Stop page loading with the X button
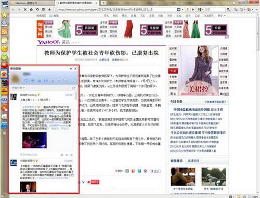This screenshot has height=198, width=260. pyautogui.click(x=25, y=9)
